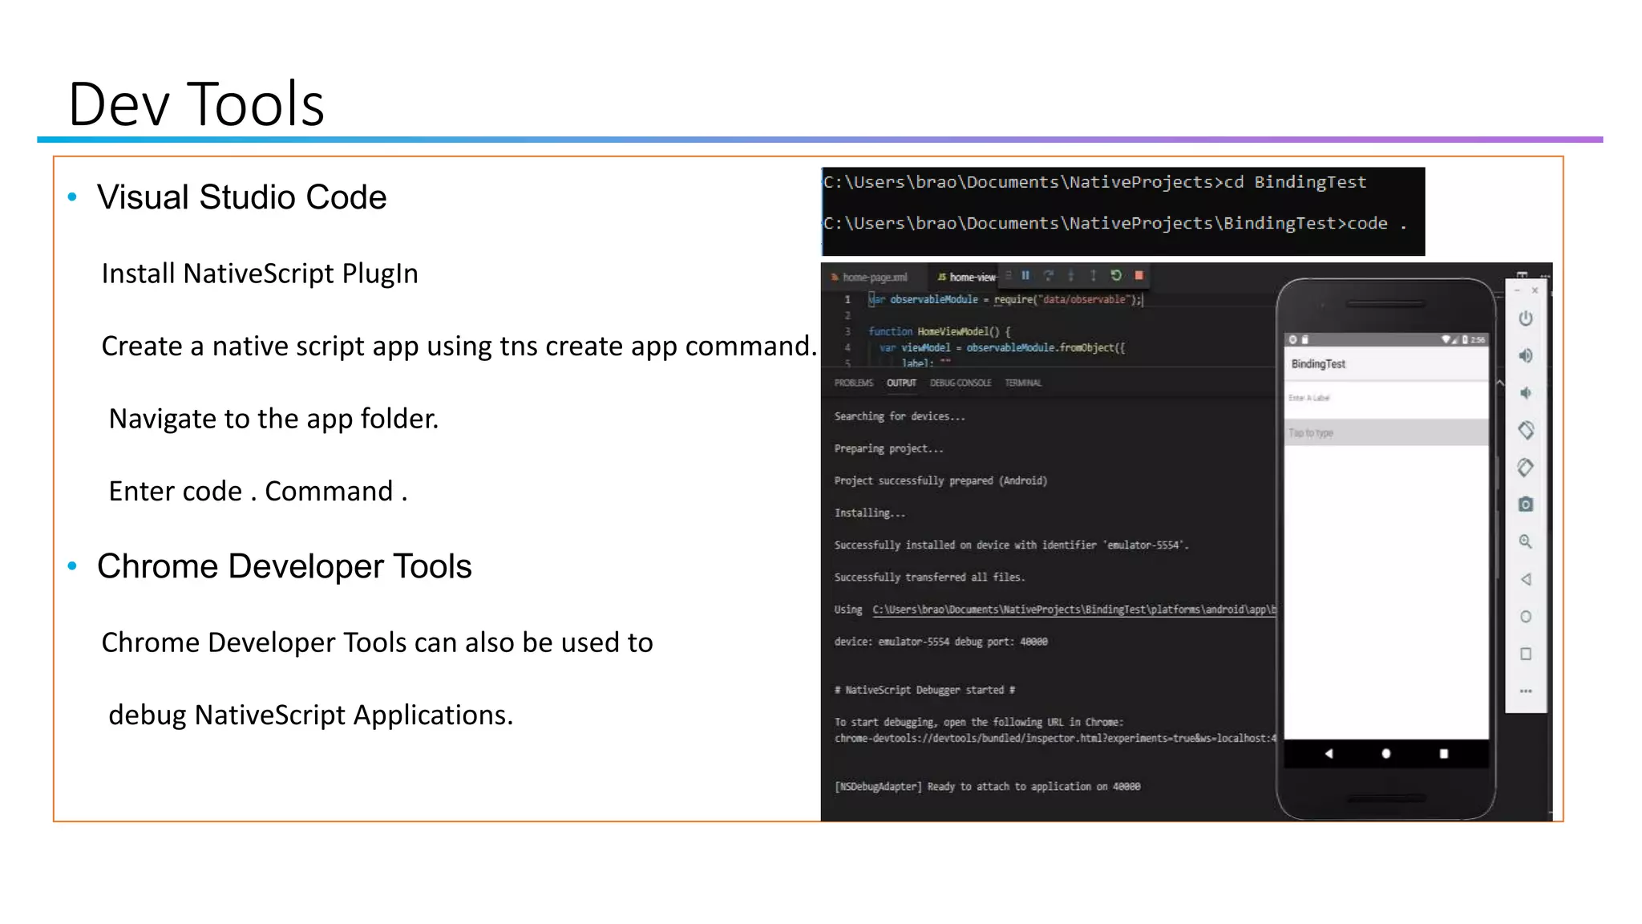Click '# NativeScript Debugger started #' line
Image resolution: width=1642 pixels, height=924 pixels.
tap(924, 690)
